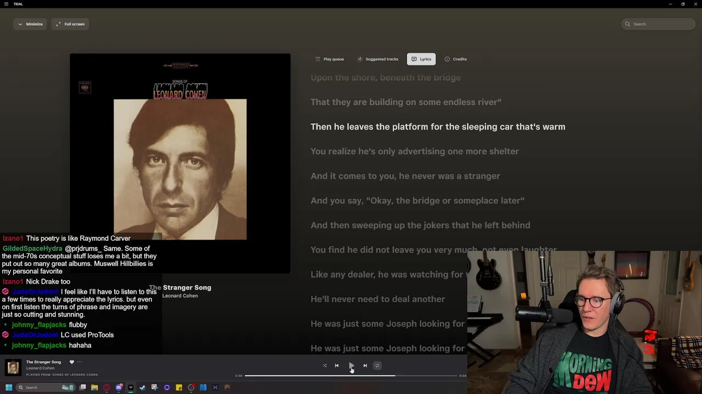Open Leonard Cohen artist link in player bar

pyautogui.click(x=40, y=368)
